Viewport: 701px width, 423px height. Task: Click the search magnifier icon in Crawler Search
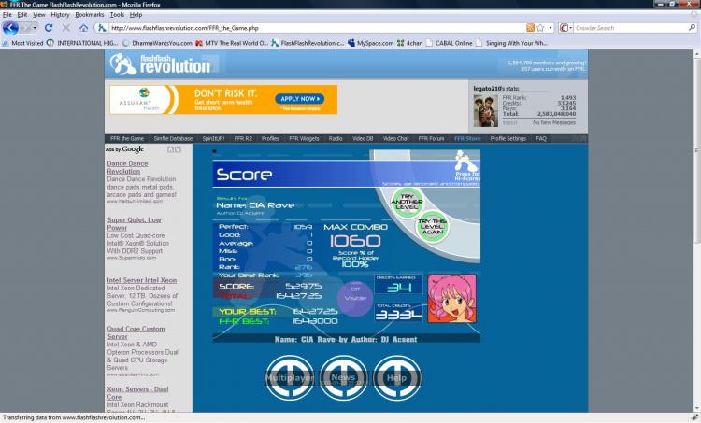692,28
